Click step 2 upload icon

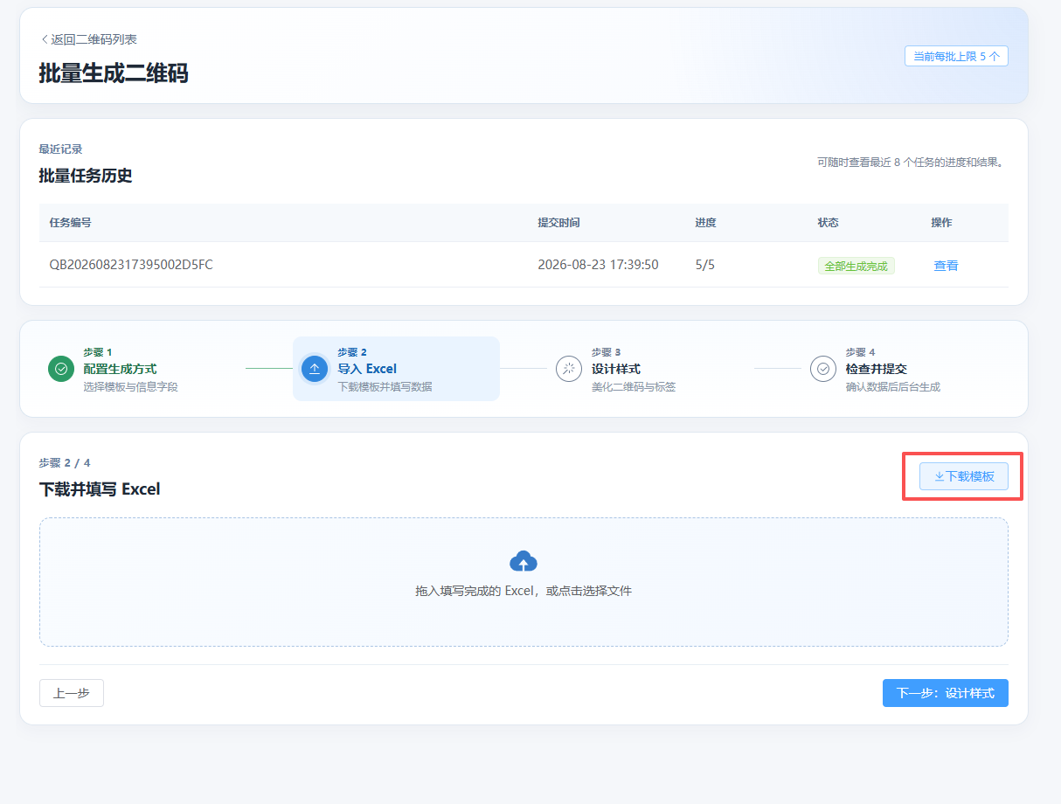315,369
